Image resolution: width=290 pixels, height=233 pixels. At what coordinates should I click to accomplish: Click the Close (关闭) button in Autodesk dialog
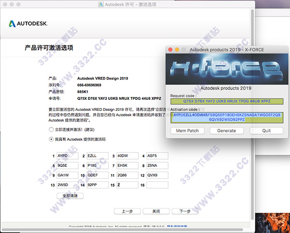156,211
